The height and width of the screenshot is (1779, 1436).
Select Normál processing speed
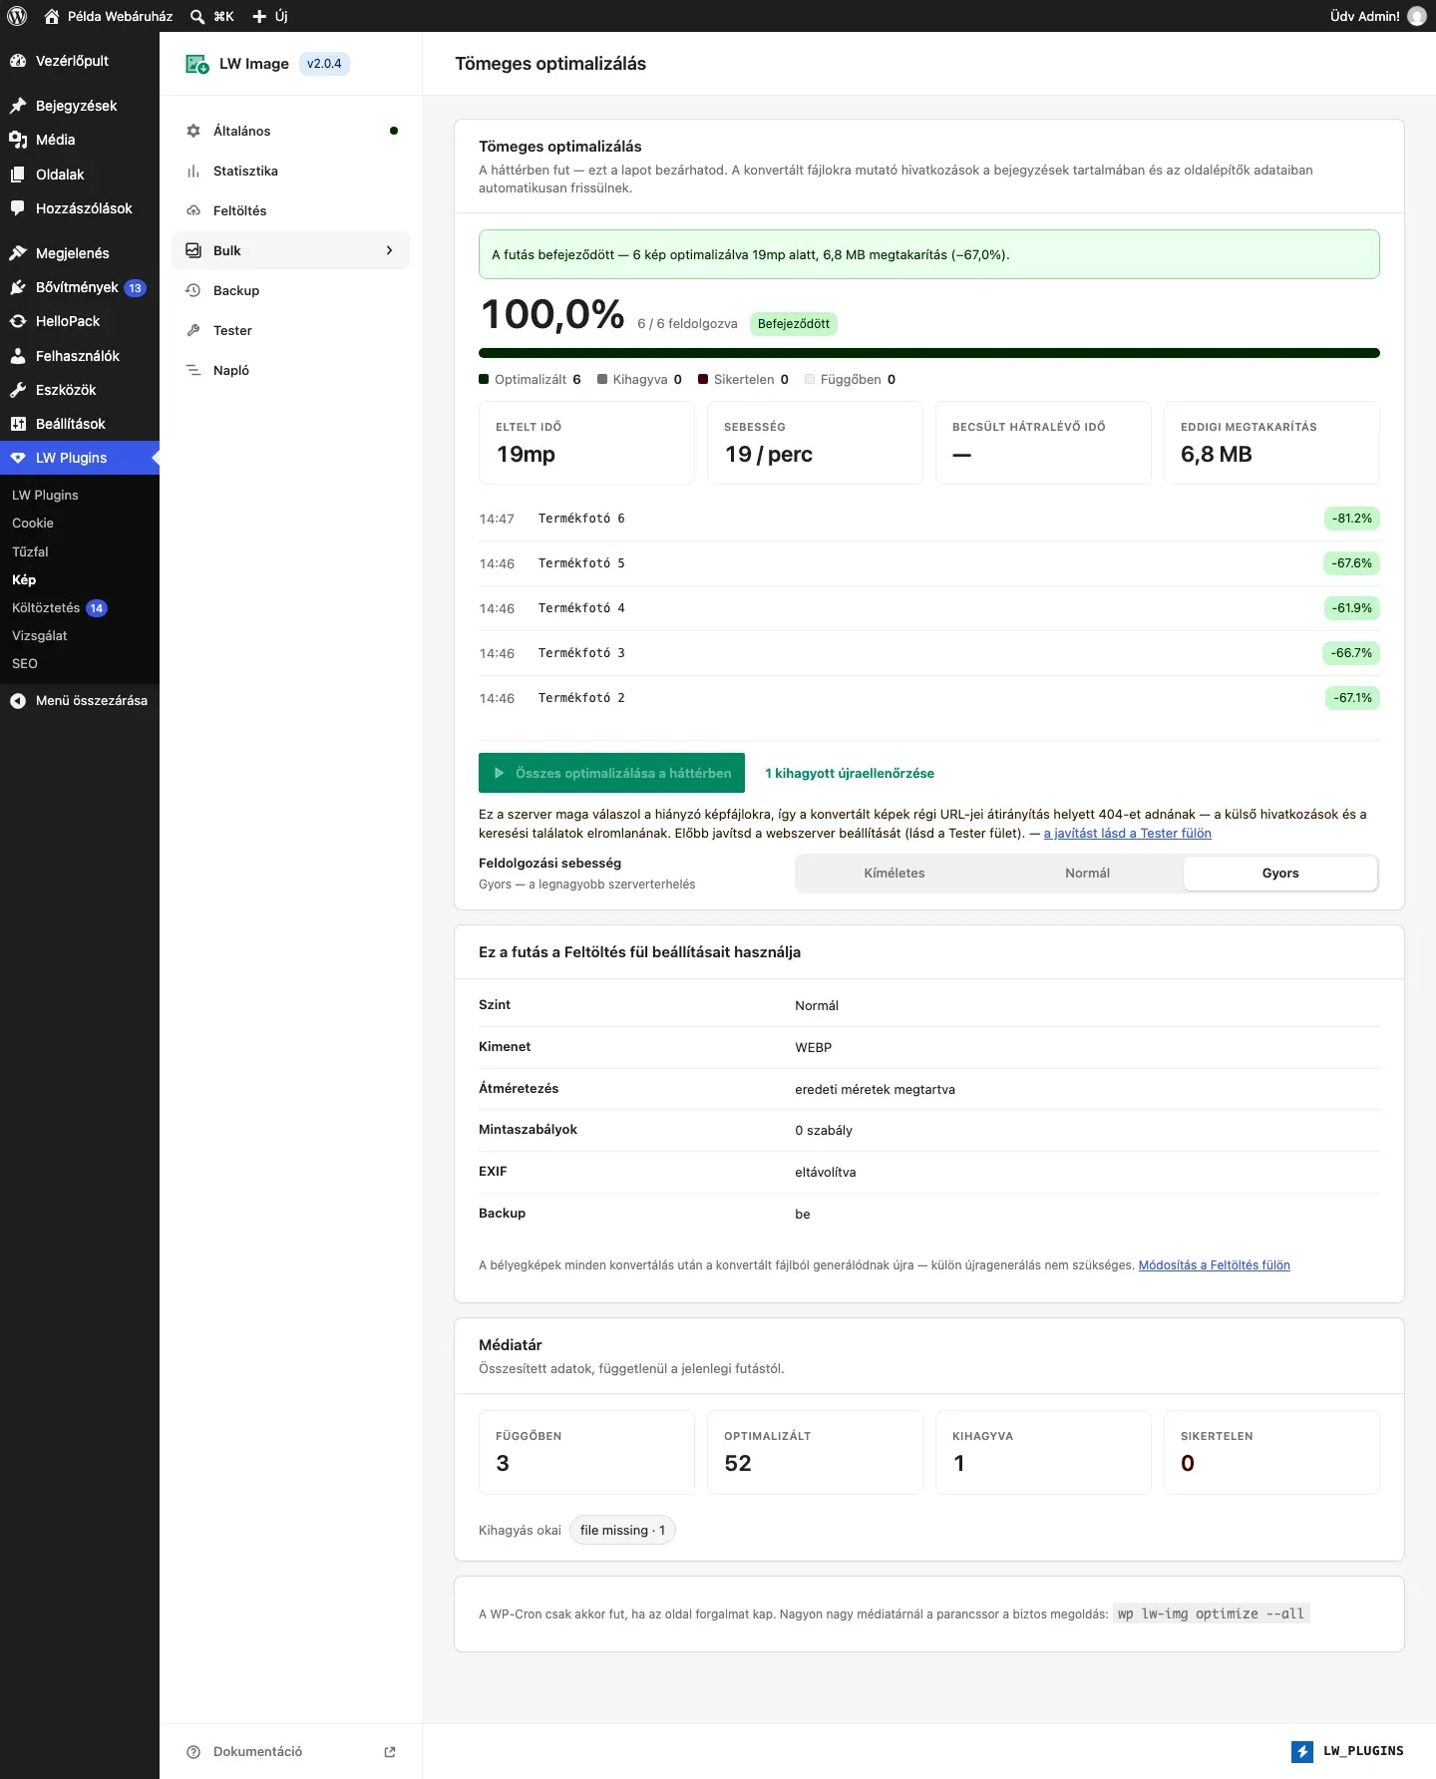click(x=1087, y=874)
